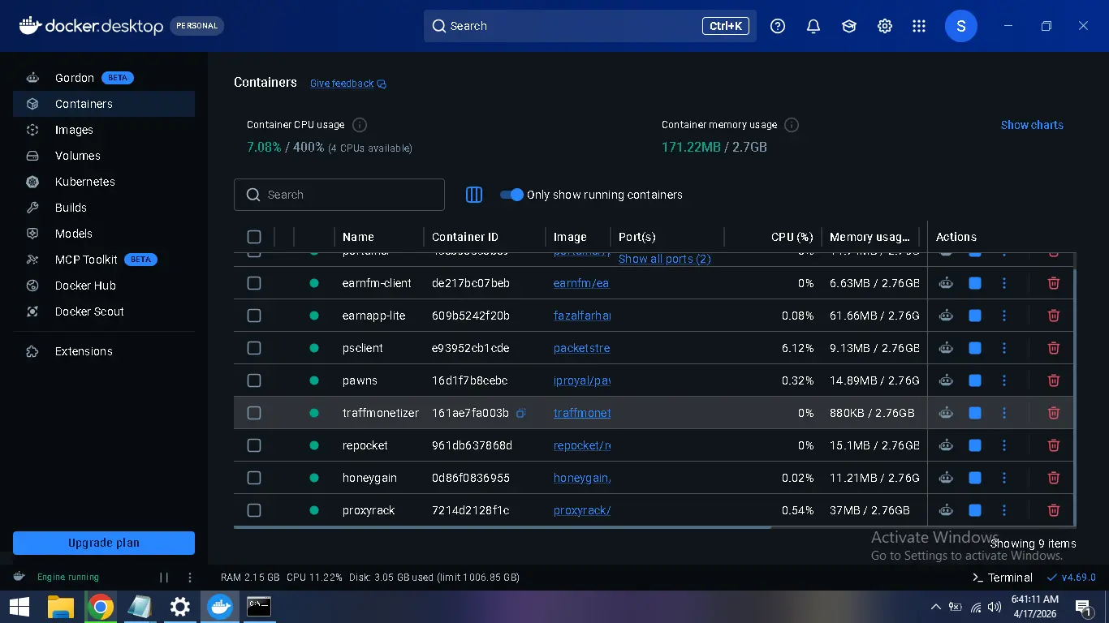This screenshot has width=1109, height=623.
Task: Click the containers list vertical scrollbar
Action: coord(1075,397)
